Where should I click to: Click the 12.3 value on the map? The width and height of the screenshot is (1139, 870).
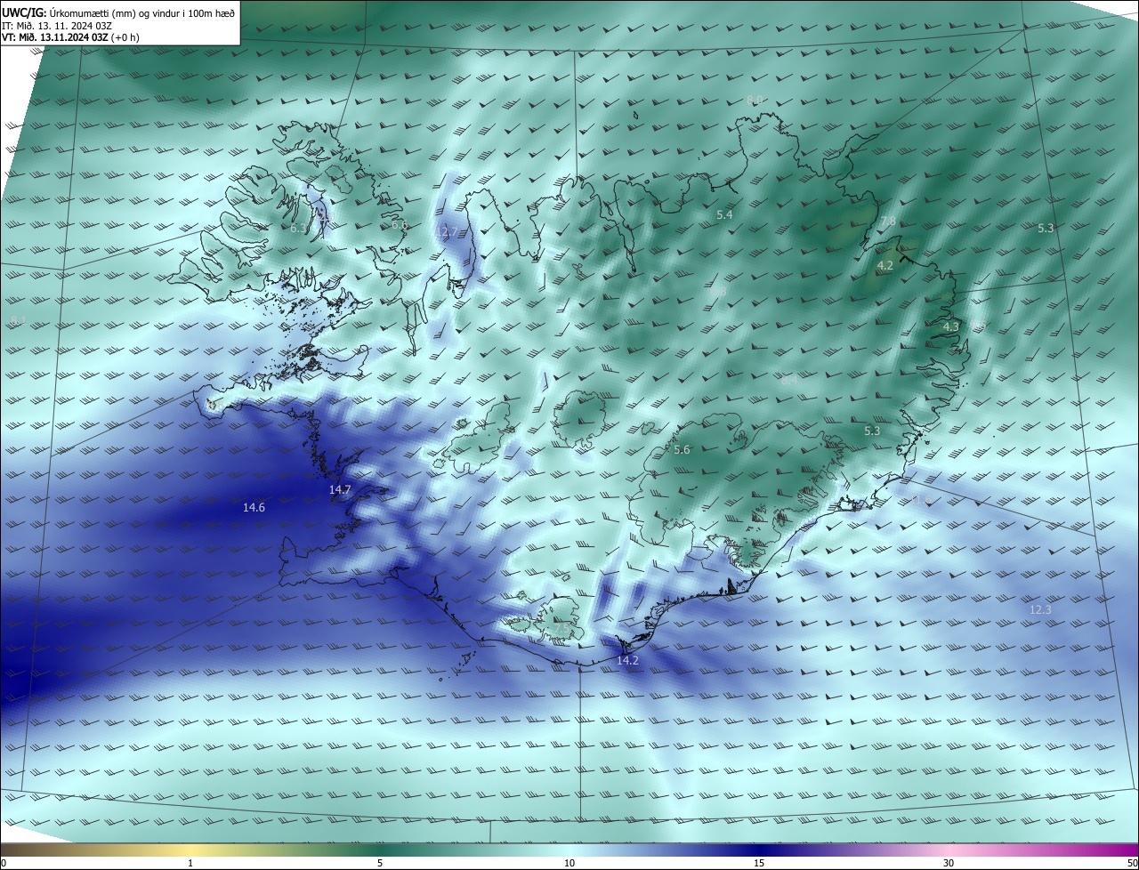(1040, 609)
